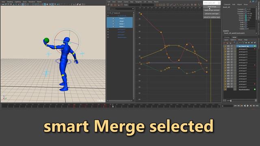Open the viewport Shading menu
This screenshot has height=146, width=260.
click(10, 2)
